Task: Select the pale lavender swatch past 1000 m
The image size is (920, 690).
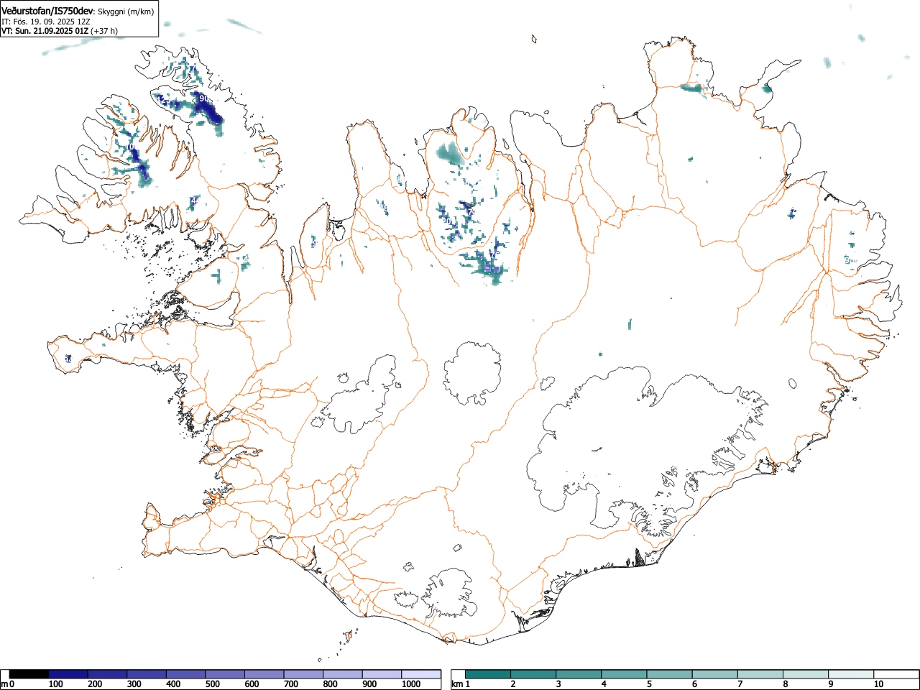Action: pyautogui.click(x=420, y=674)
